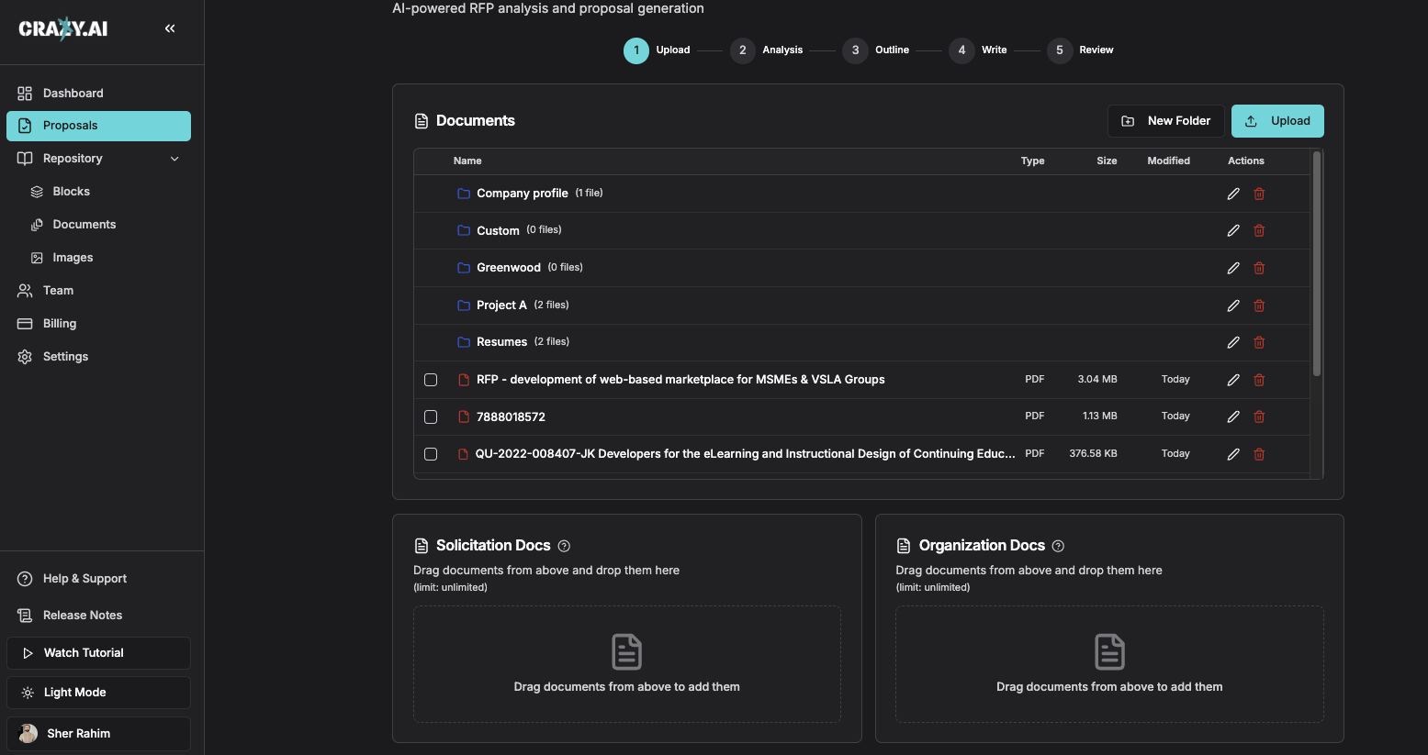Screen dimensions: 1428x755
Task: Open the Sher Rahim profile entry
Action: click(x=80, y=733)
